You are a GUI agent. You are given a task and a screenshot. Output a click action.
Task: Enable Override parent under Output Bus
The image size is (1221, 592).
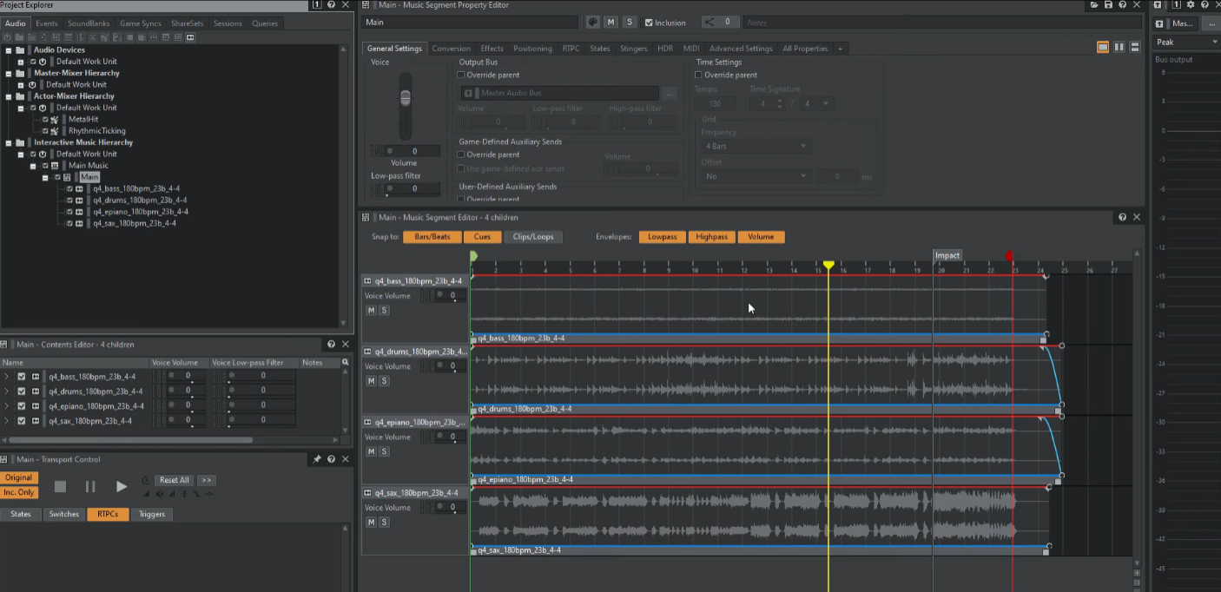[463, 76]
